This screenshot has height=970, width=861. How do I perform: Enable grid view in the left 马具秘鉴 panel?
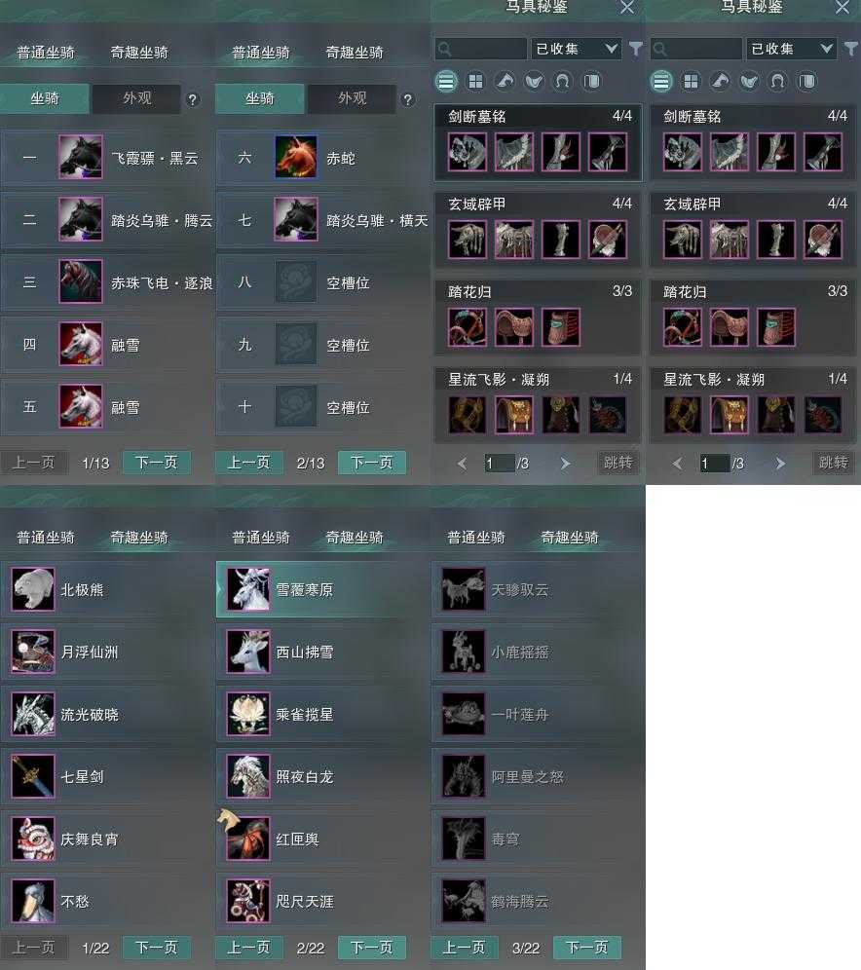(475, 81)
